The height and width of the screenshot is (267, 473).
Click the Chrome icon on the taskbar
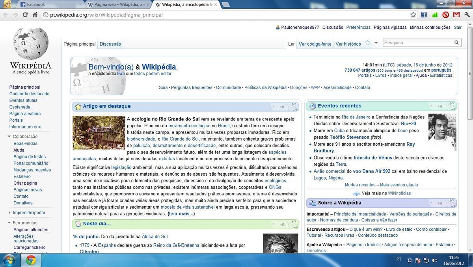point(31,260)
